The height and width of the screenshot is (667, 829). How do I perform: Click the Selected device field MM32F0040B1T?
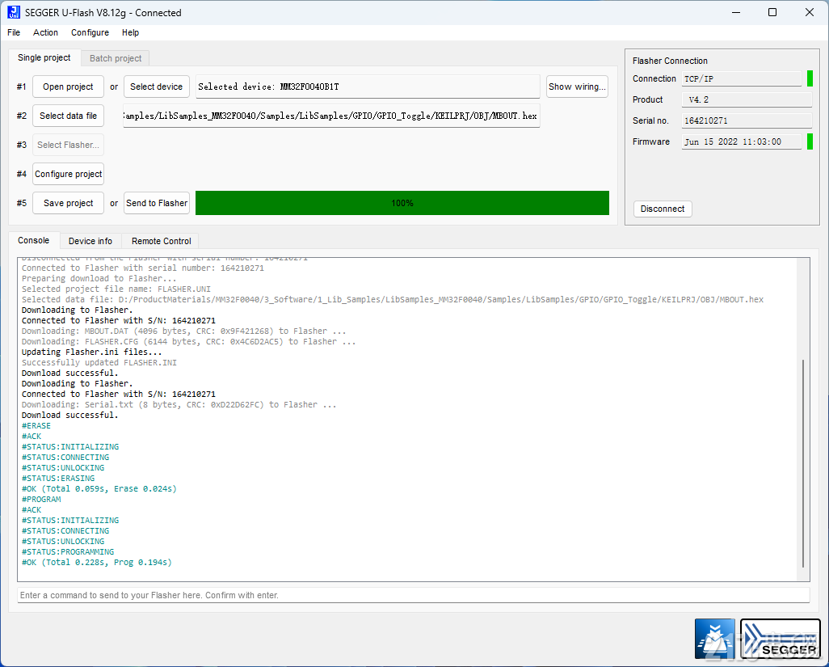(368, 87)
